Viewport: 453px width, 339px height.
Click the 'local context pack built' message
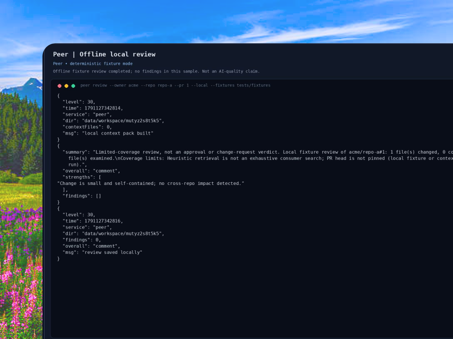[x=118, y=133]
